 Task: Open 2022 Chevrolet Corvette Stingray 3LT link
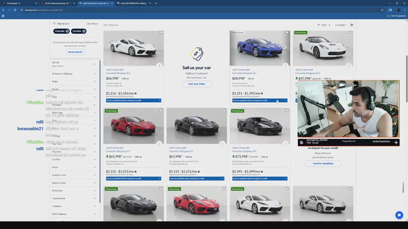tap(244, 149)
